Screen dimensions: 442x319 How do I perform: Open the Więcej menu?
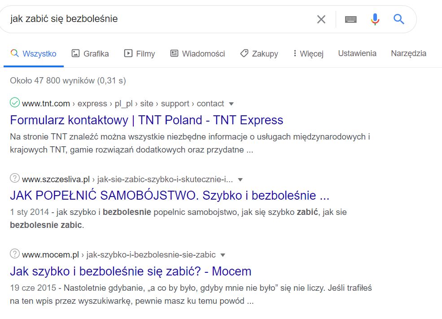pos(308,53)
